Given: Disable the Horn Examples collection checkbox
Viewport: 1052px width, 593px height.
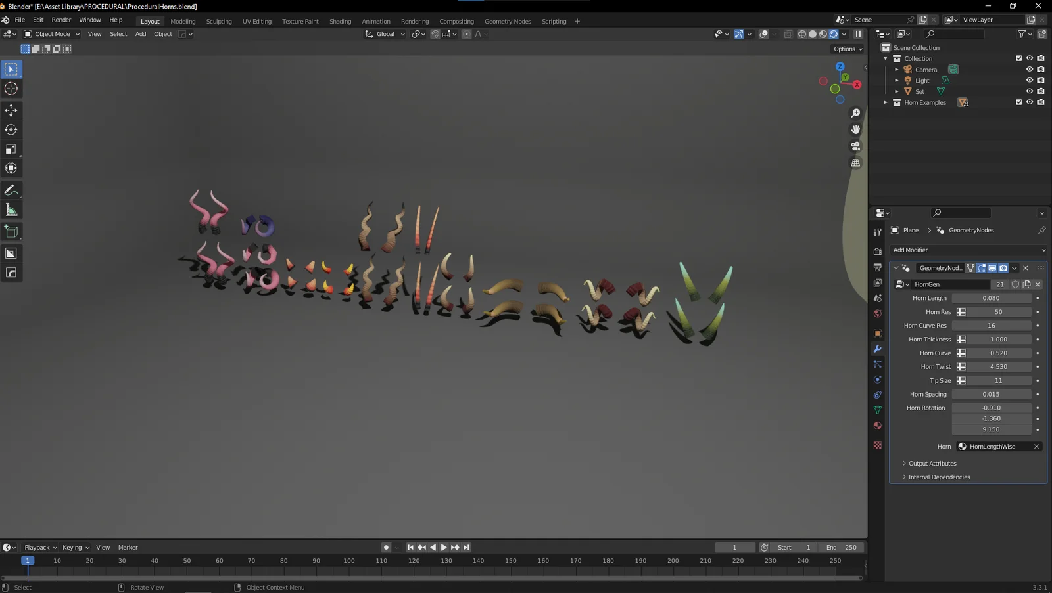Looking at the screenshot, I should [x=1018, y=102].
